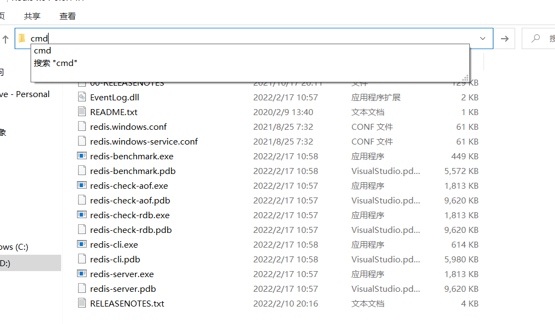Click the redis-cli.pdb file icon
The width and height of the screenshot is (555, 324).
[82, 259]
